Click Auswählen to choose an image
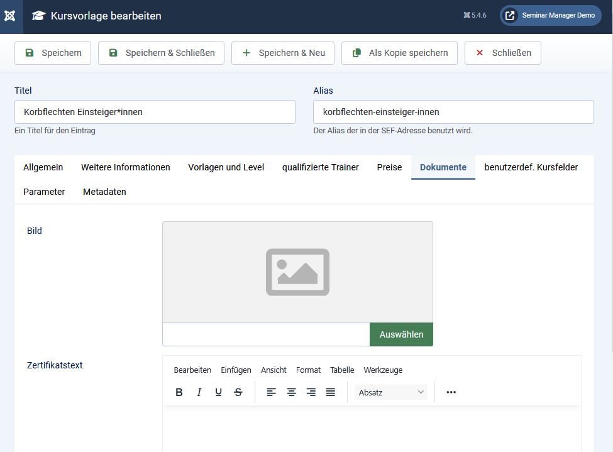 coord(401,334)
